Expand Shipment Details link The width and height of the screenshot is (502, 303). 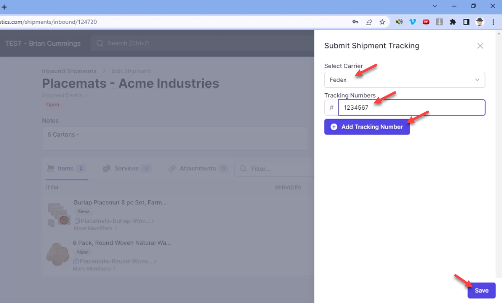click(64, 95)
